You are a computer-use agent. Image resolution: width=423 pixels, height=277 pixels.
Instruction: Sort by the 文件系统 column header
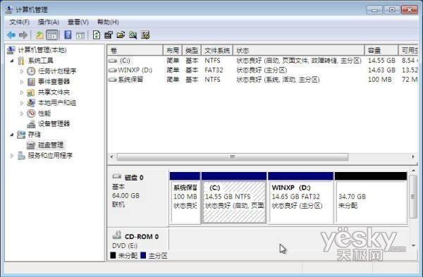click(x=217, y=51)
